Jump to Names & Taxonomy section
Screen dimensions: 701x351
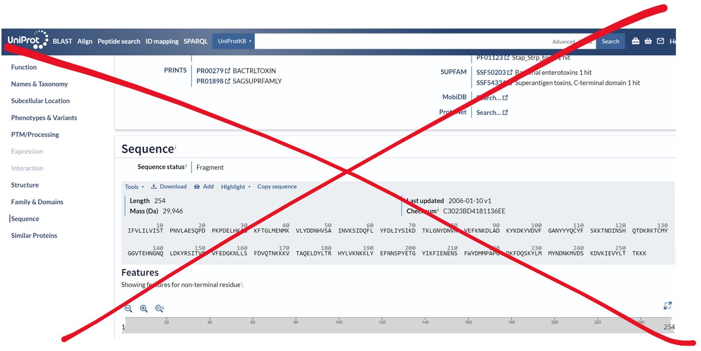pos(39,84)
